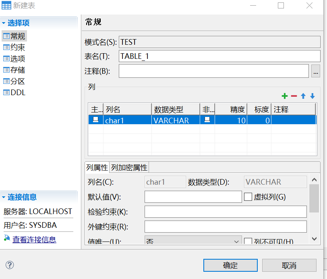Move column up with the up arrow icon
Image resolution: width=327 pixels, height=279 pixels.
(303, 96)
